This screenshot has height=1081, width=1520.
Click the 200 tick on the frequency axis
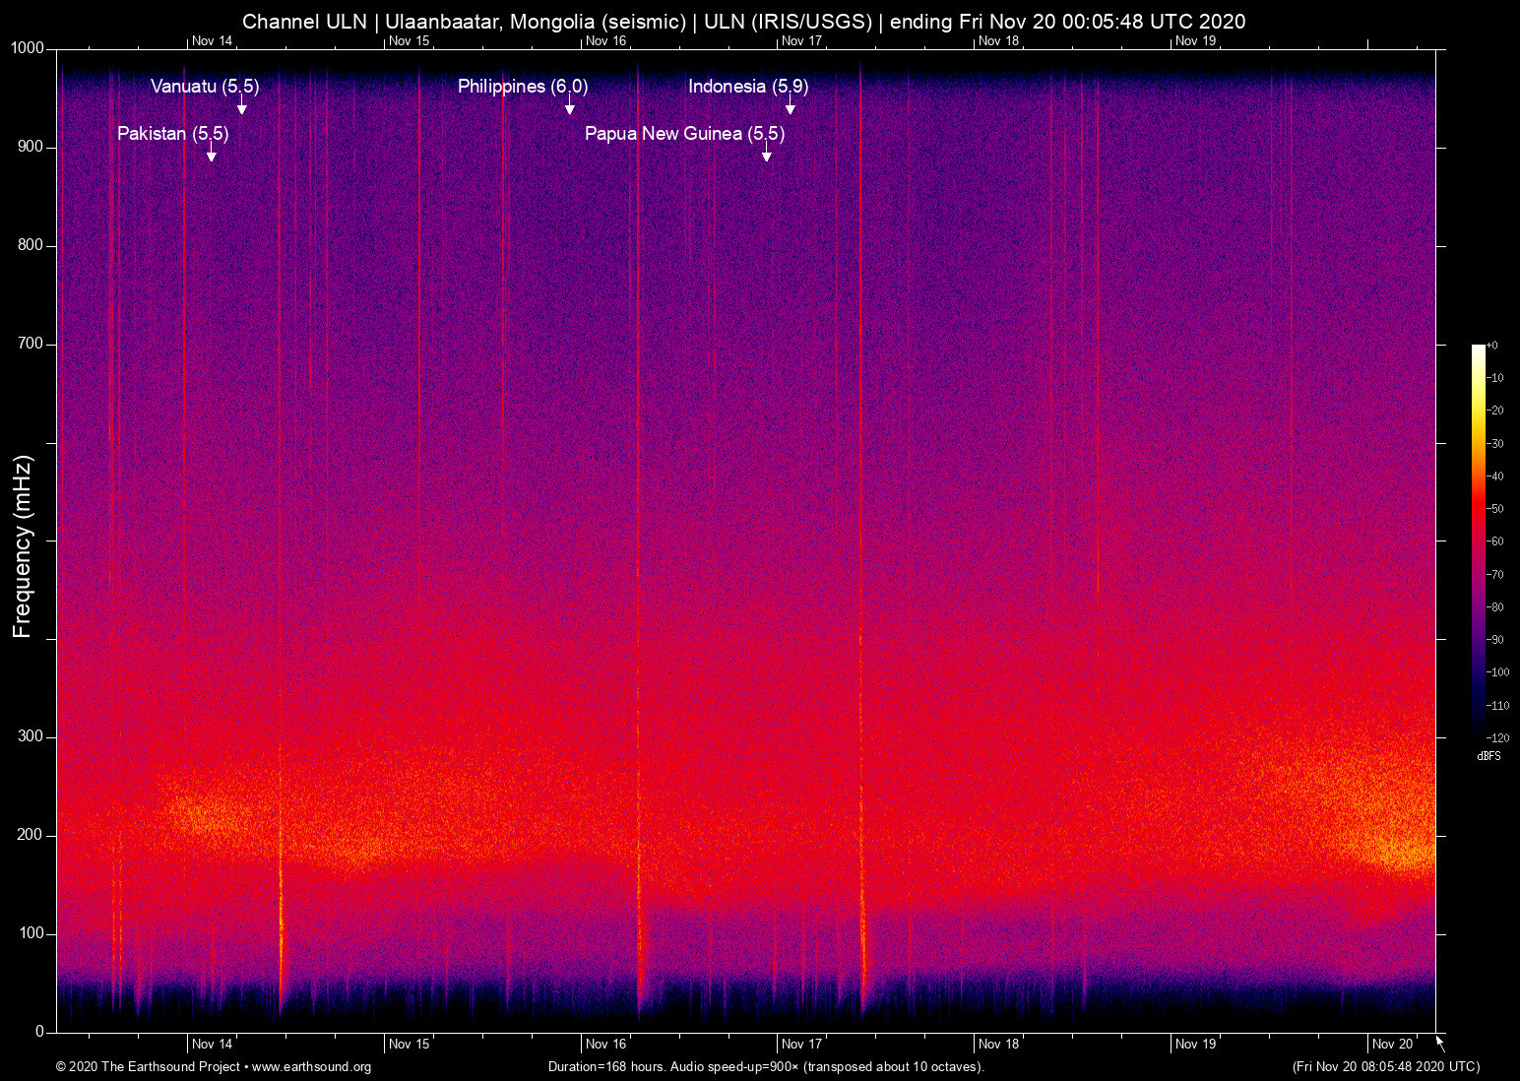(31, 835)
